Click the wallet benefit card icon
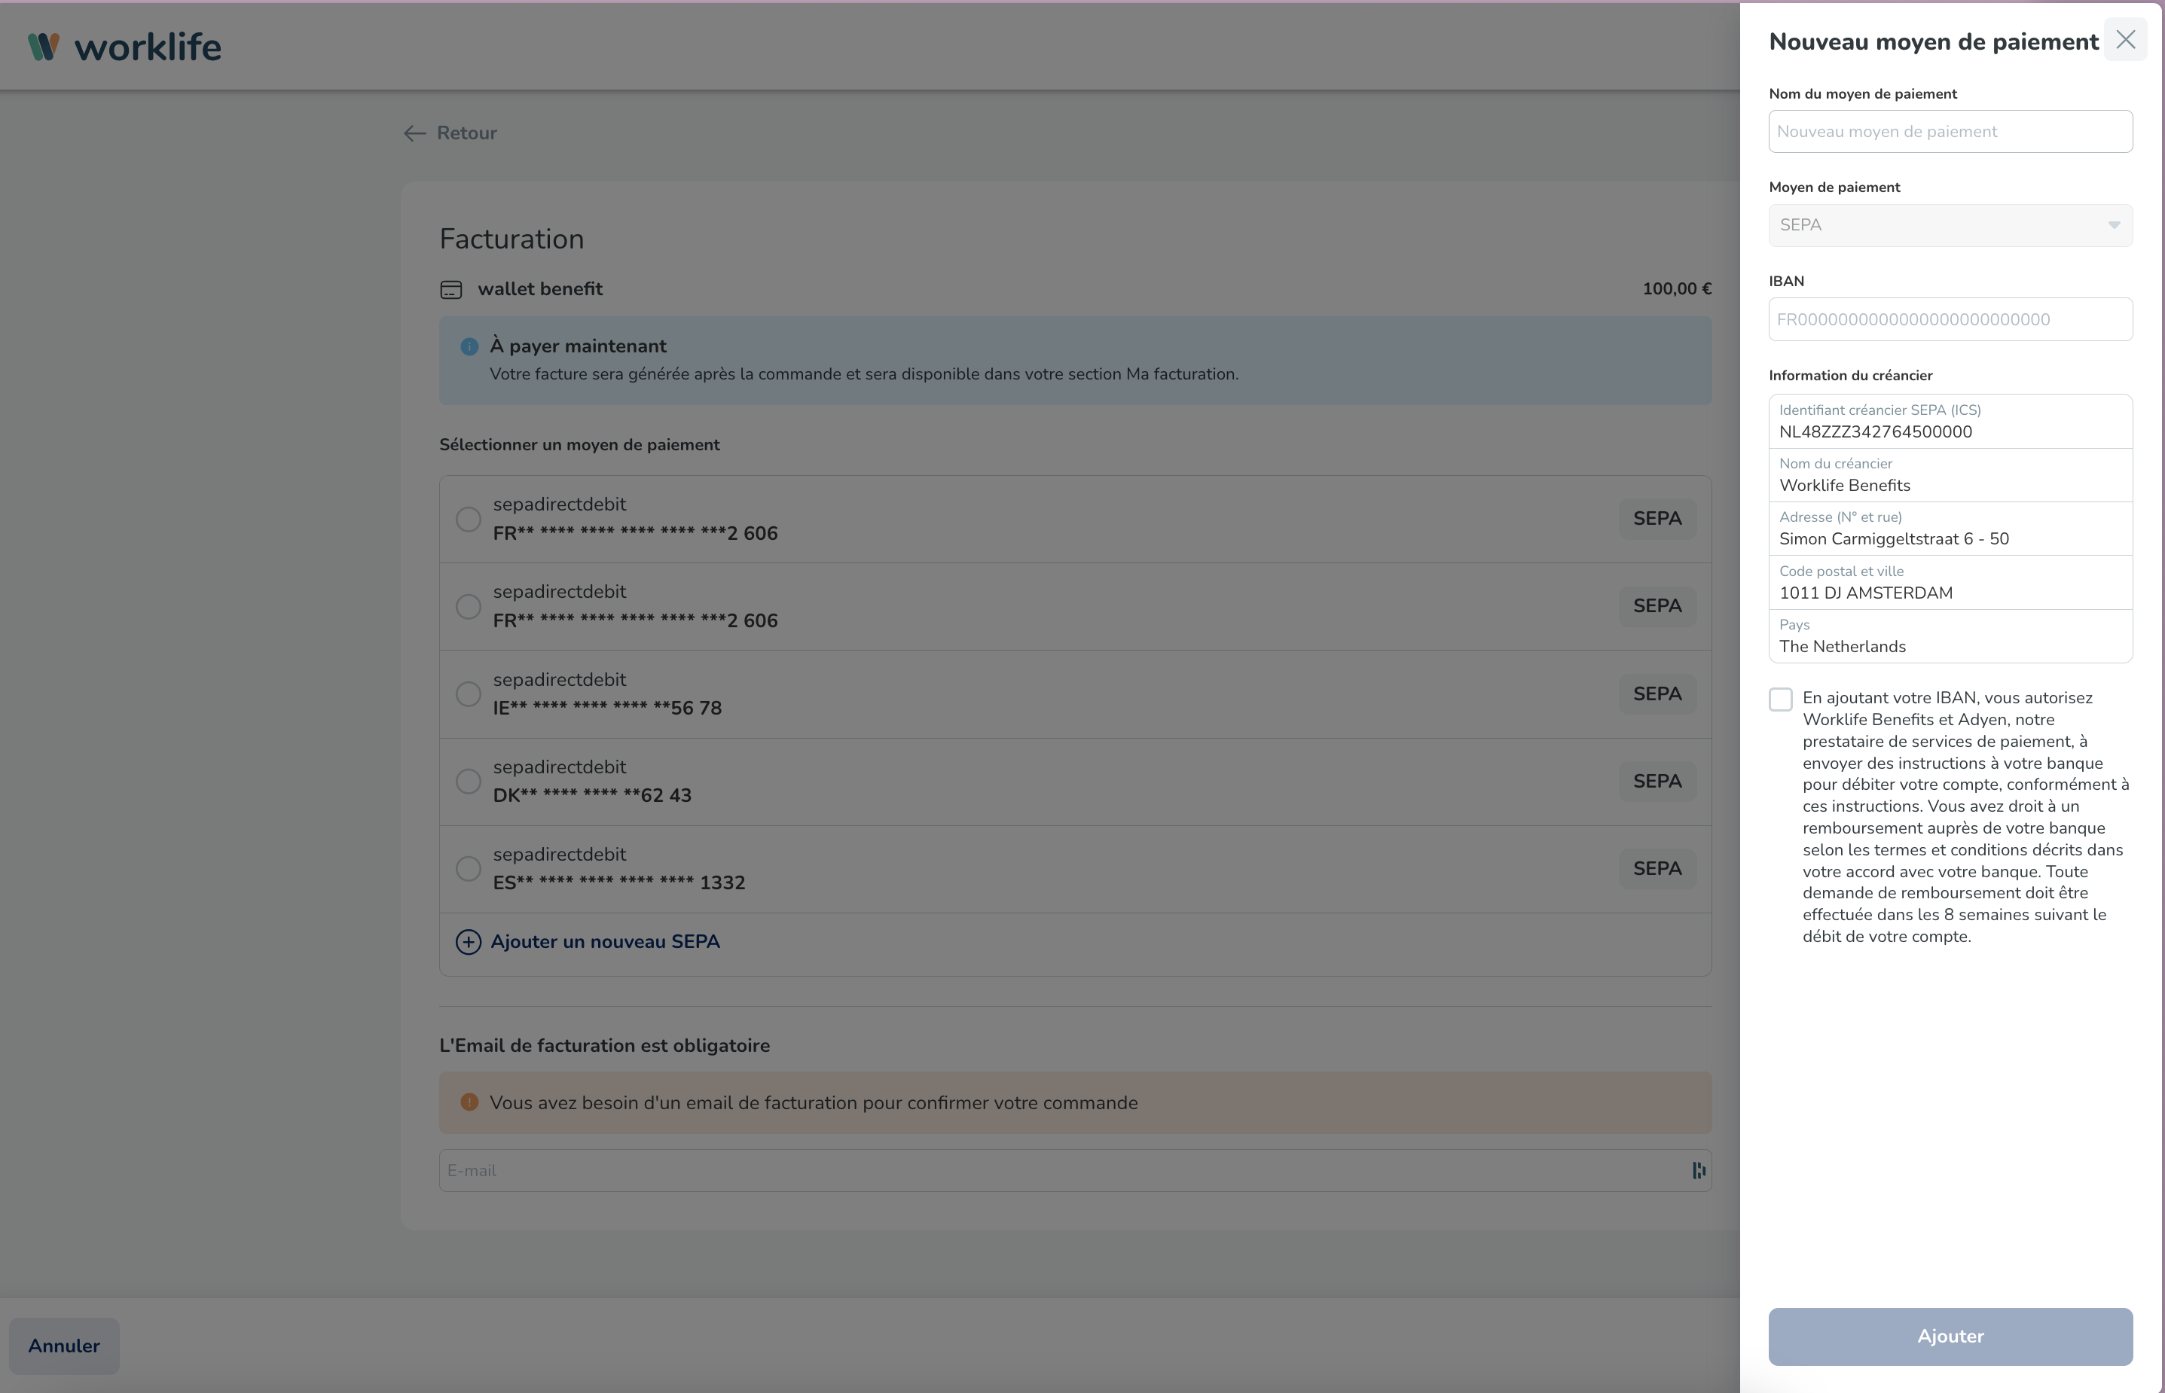 (x=450, y=289)
